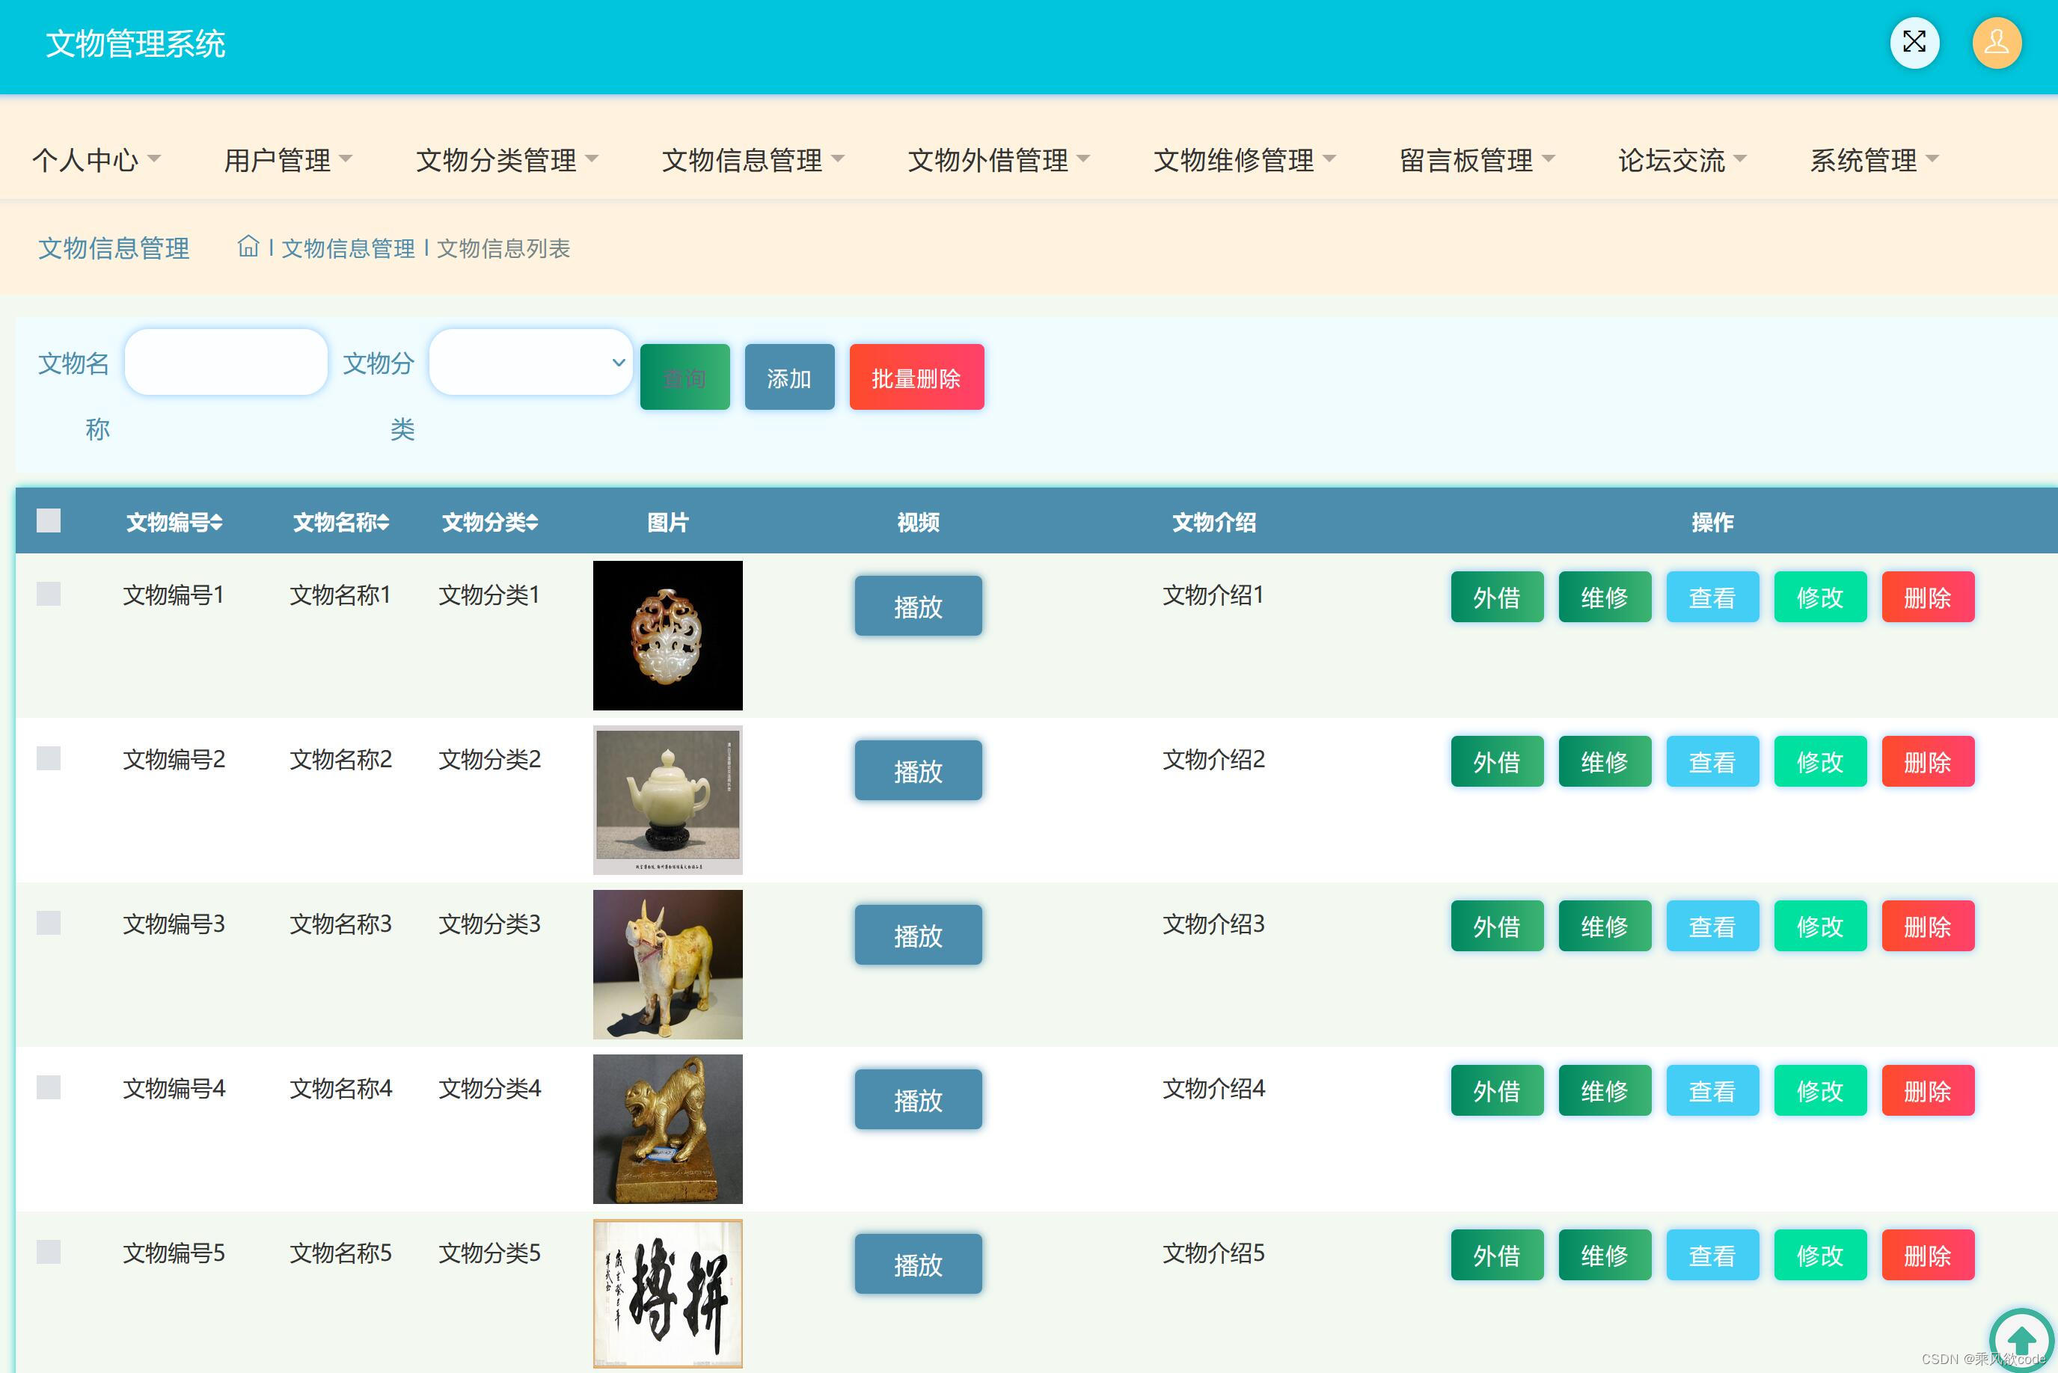
Task: Open the 文物分类 filter dropdown
Action: click(x=530, y=363)
